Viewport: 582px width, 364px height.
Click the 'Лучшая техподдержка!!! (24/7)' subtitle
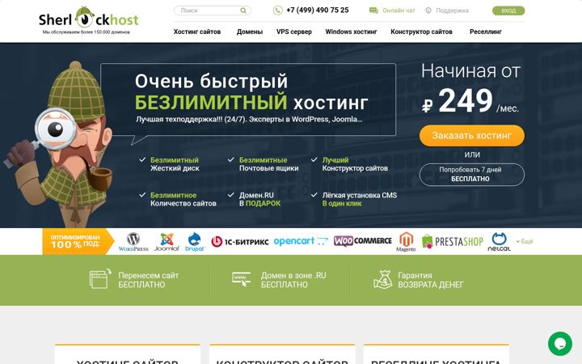click(249, 120)
